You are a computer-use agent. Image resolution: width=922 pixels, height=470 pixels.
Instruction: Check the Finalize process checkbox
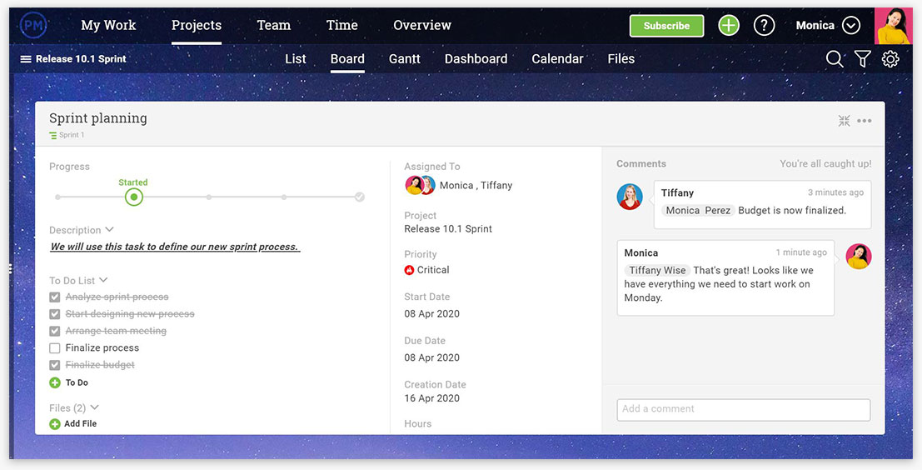(55, 348)
